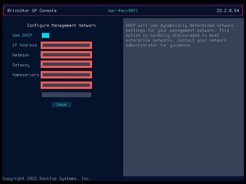
Task: Click the DHCP help description text
Action: [x=180, y=35]
